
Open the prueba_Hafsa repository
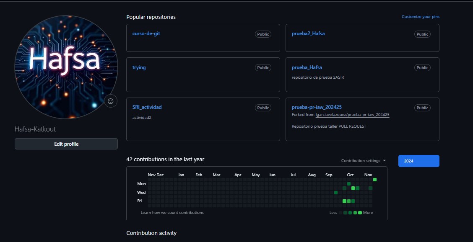click(x=307, y=67)
